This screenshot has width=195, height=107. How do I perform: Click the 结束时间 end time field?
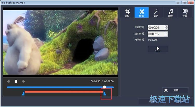point(156,34)
